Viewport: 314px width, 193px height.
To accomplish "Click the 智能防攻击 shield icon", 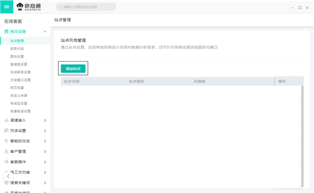I will 6,141.
